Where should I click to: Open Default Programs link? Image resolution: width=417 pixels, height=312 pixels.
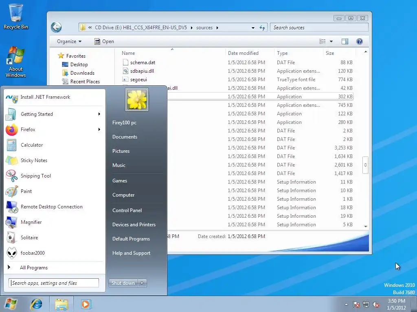click(x=131, y=239)
